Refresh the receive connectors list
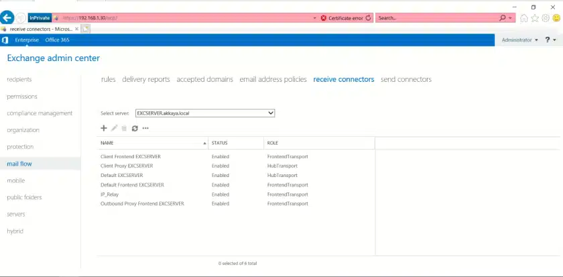Image resolution: width=563 pixels, height=277 pixels. pyautogui.click(x=135, y=128)
